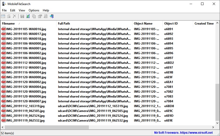Click the delete (X) toolbar icon
The width and height of the screenshot is (220, 136).
tap(15, 16)
